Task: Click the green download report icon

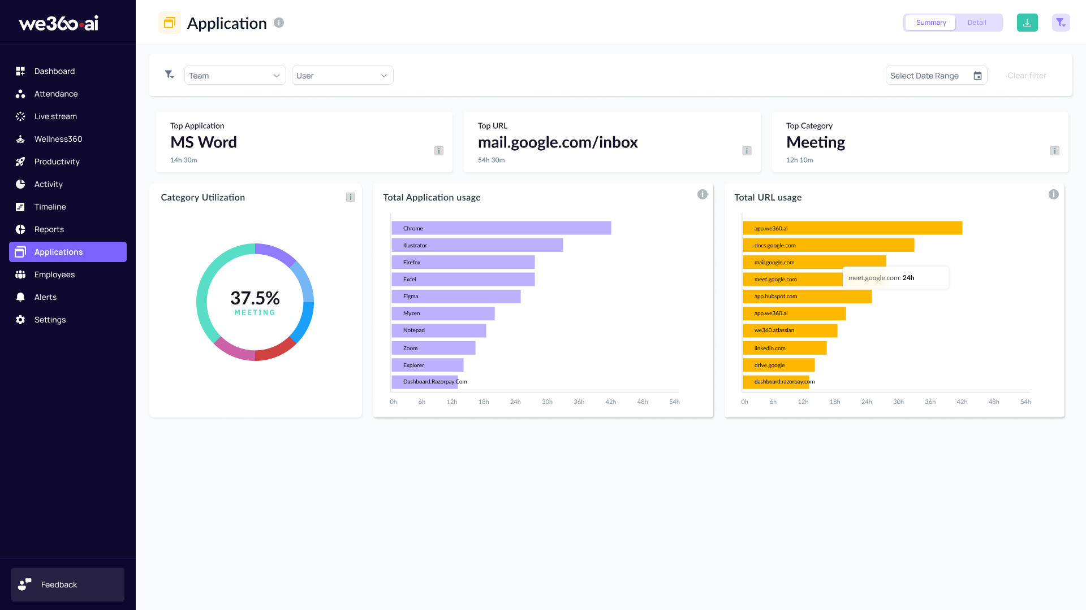Action: click(x=1027, y=23)
